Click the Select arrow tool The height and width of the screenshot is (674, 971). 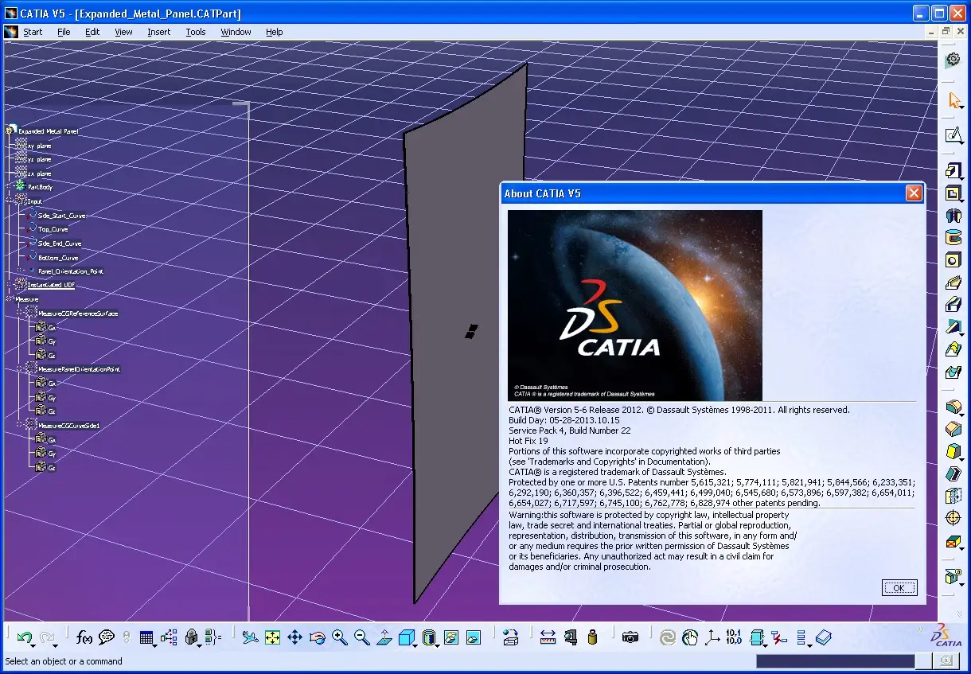click(x=953, y=100)
